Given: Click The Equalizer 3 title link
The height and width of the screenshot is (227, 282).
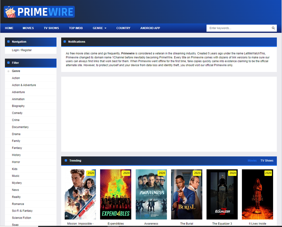Looking at the screenshot, I should (222, 224).
